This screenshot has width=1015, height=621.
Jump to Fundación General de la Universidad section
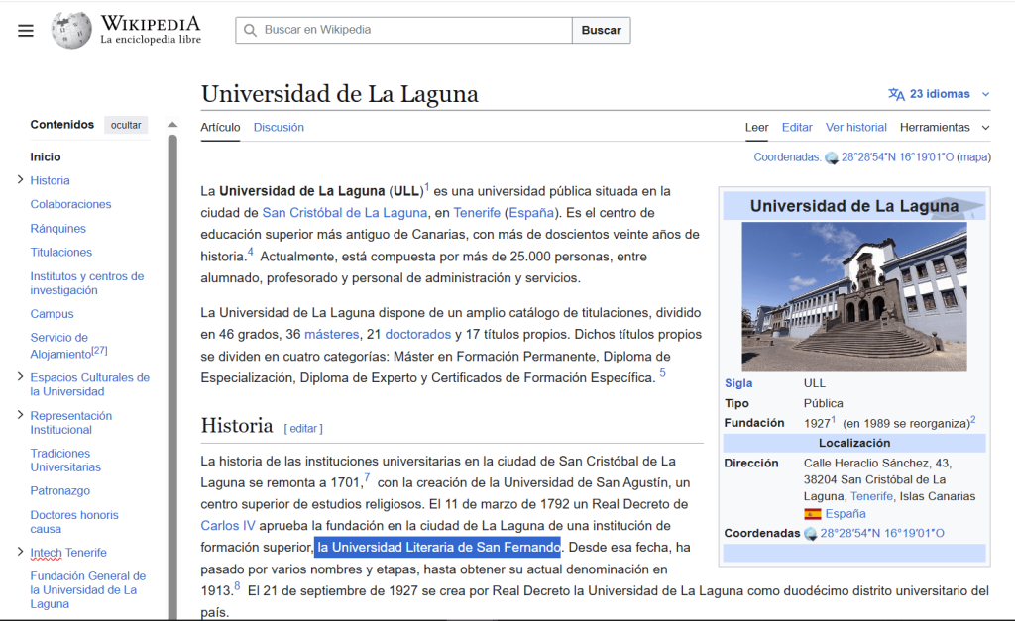[x=88, y=590]
